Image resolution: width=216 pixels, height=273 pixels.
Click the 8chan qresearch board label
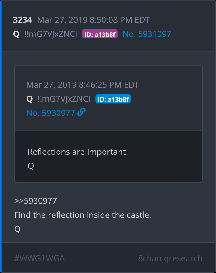pos(170,258)
